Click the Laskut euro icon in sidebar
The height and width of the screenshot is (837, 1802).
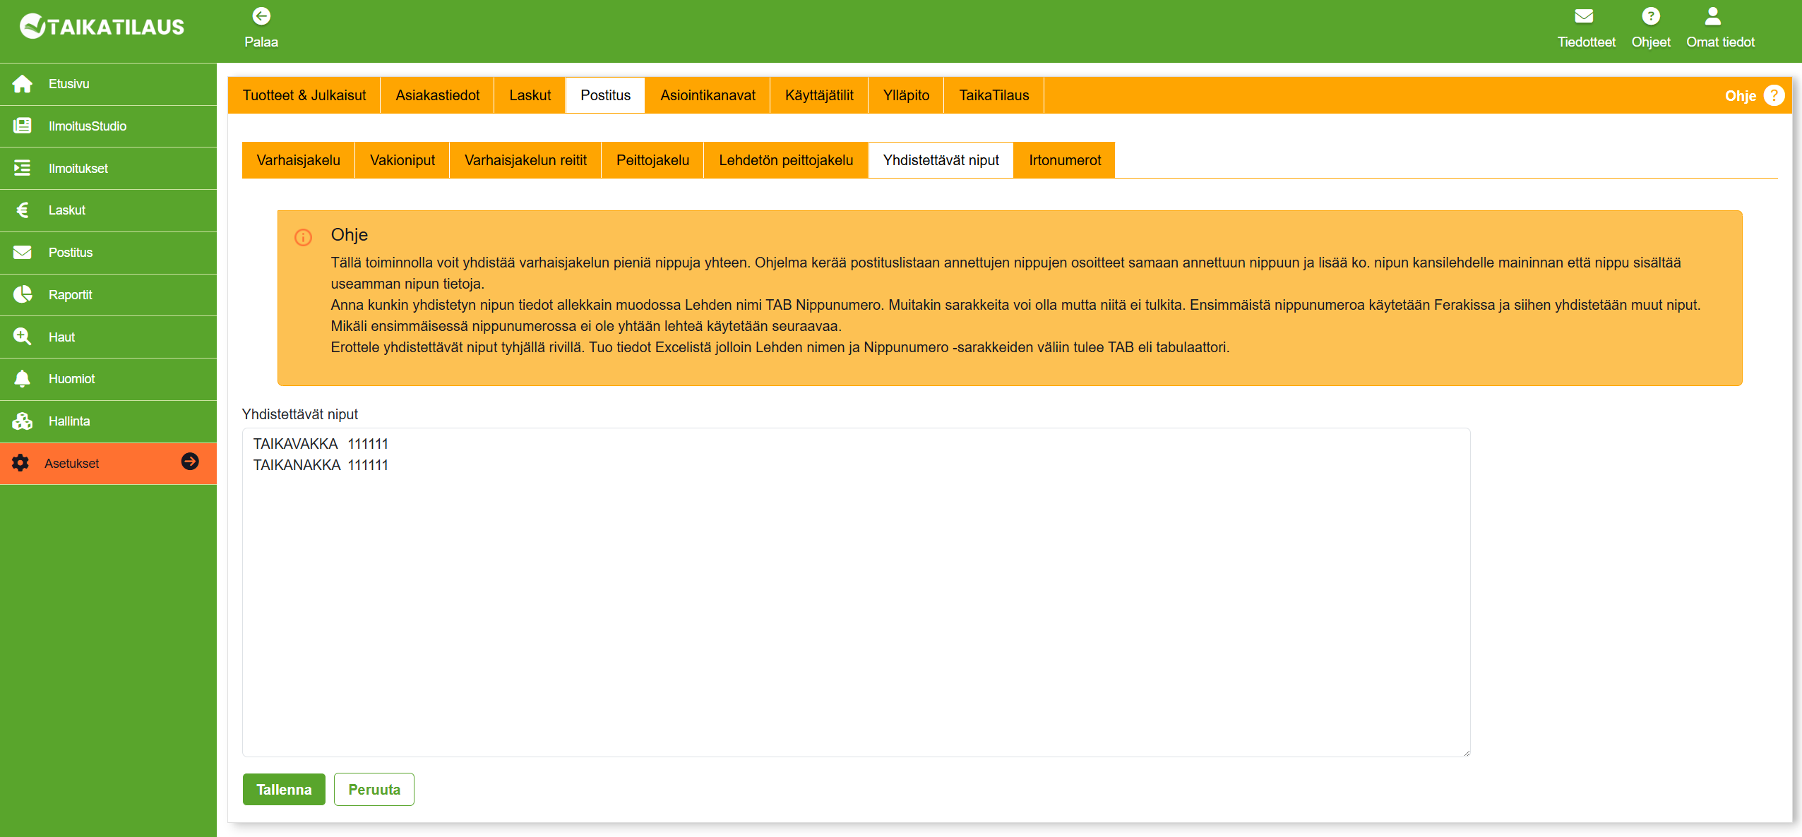[23, 210]
